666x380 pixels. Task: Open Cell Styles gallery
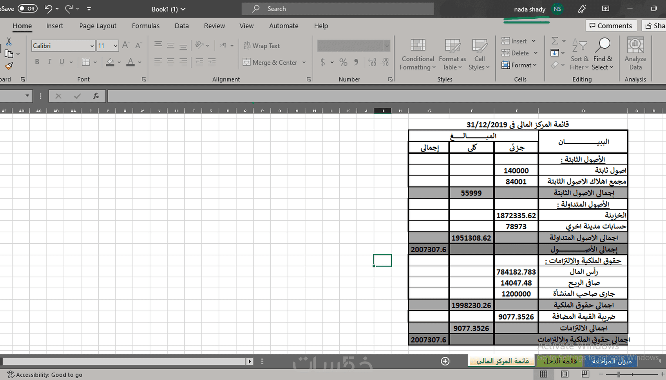tap(480, 54)
